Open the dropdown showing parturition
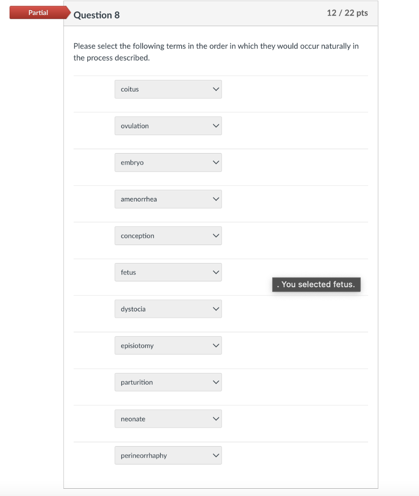The image size is (419, 496). click(168, 382)
